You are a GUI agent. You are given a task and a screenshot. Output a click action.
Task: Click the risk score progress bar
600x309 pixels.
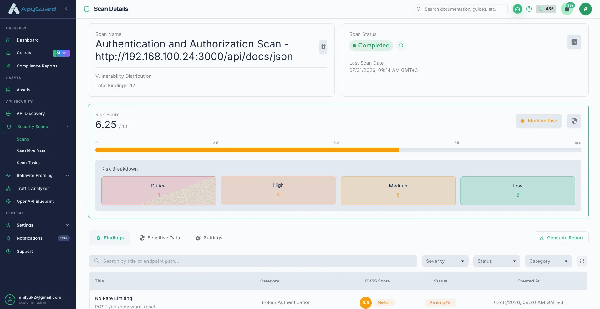[338, 150]
